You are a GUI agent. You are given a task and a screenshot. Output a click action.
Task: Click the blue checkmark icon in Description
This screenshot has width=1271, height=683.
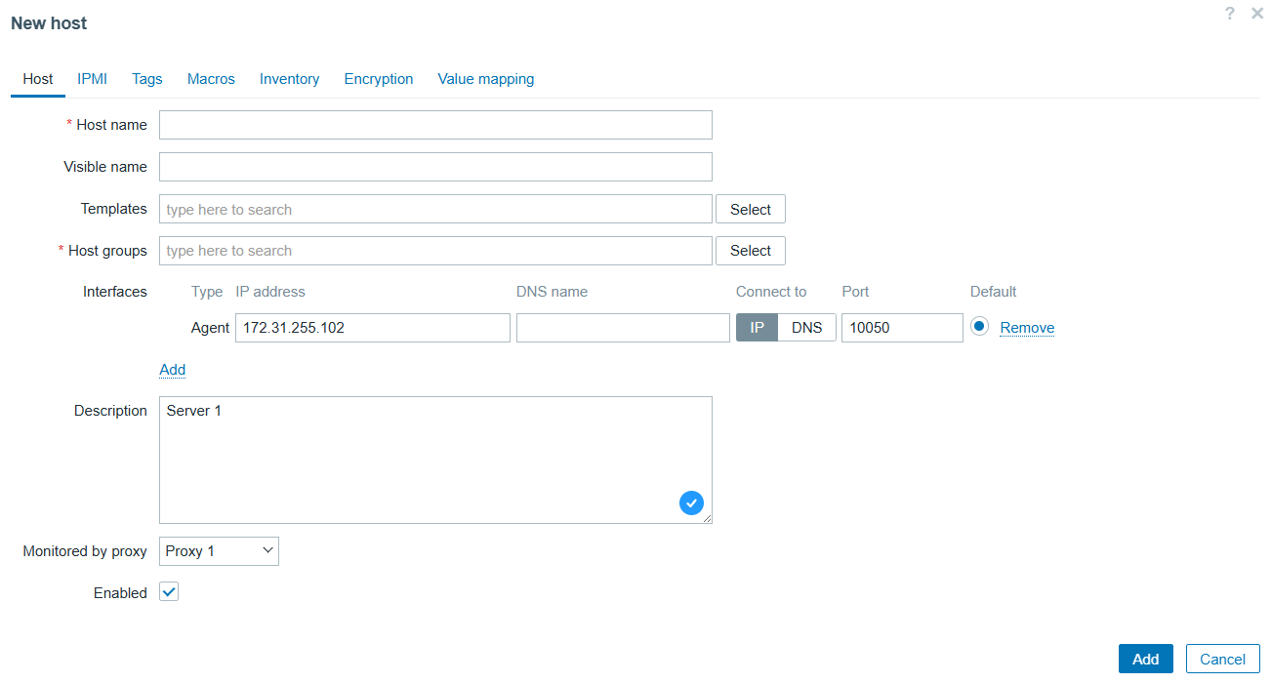coord(691,502)
